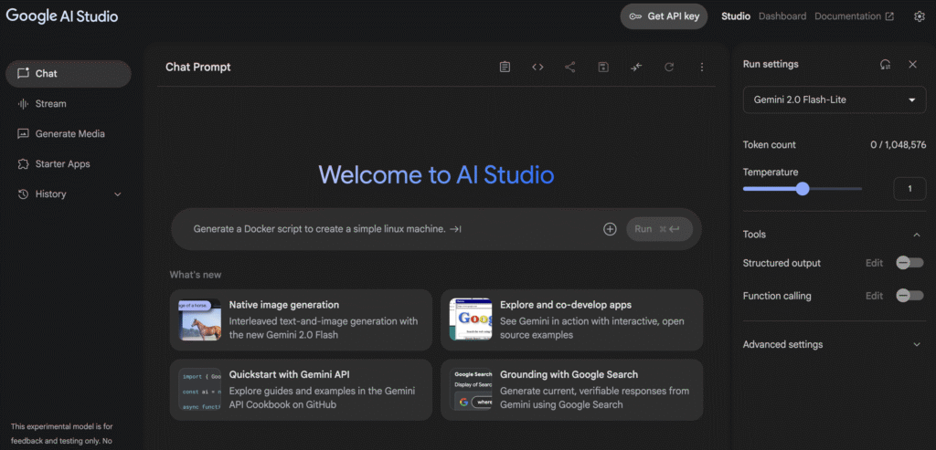This screenshot has width=936, height=450.
Task: Click the co-develop apps thumbnail
Action: tap(471, 320)
